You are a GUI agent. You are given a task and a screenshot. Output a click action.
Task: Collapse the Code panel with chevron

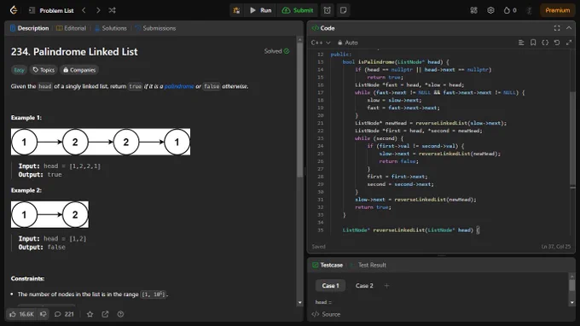[x=569, y=28]
